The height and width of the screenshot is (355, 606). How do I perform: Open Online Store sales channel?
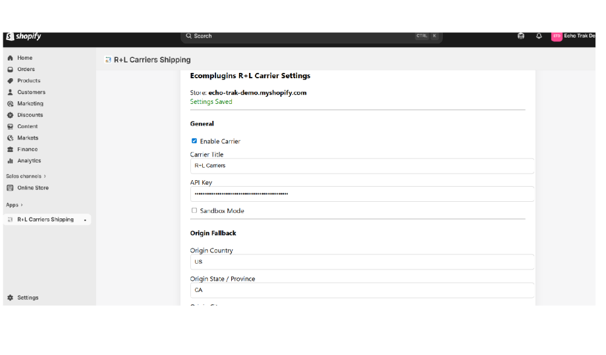32,188
